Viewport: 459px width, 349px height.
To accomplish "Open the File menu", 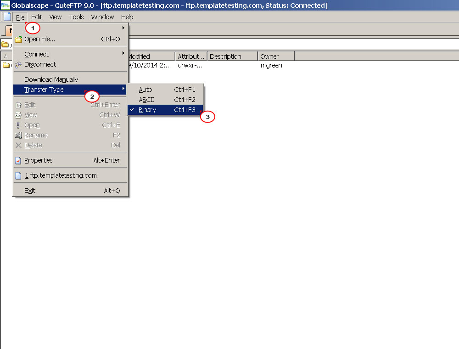I will (x=20, y=17).
